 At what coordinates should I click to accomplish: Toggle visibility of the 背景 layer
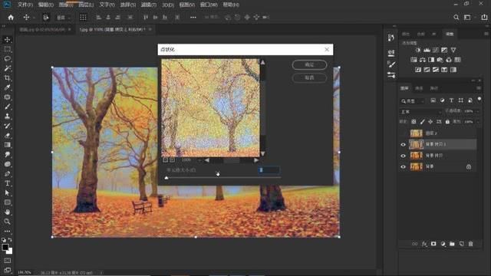coord(403,167)
